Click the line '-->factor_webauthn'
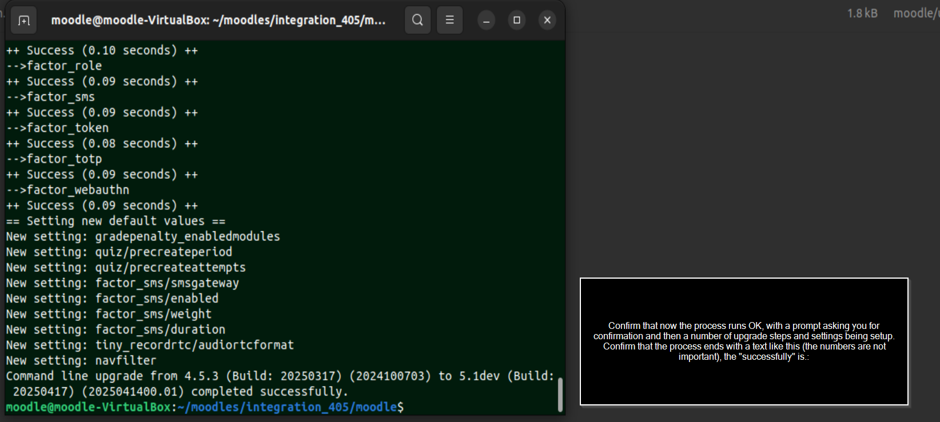 coord(67,190)
